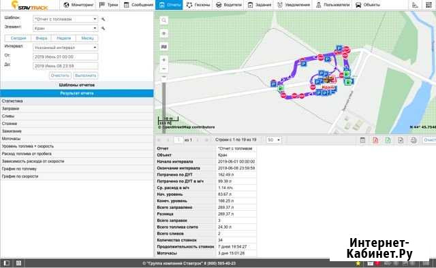The height and width of the screenshot is (268, 436).
Task: Zoom in on the map
Action: coord(164,60)
